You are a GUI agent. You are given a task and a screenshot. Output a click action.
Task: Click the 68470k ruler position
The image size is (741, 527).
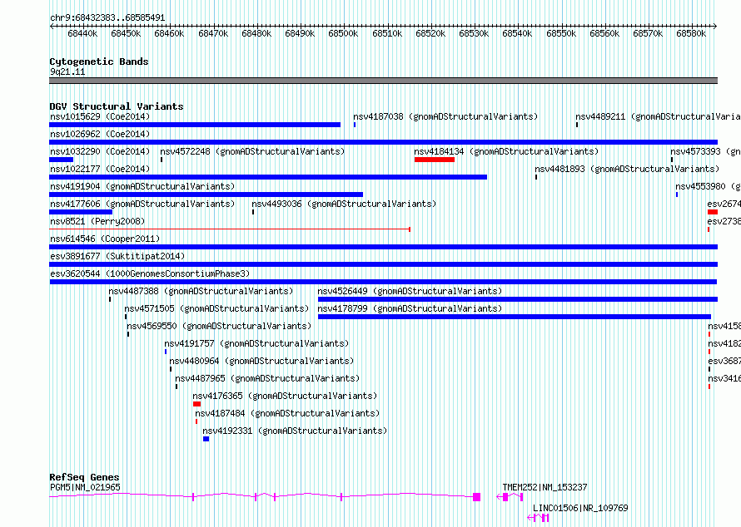213,33
